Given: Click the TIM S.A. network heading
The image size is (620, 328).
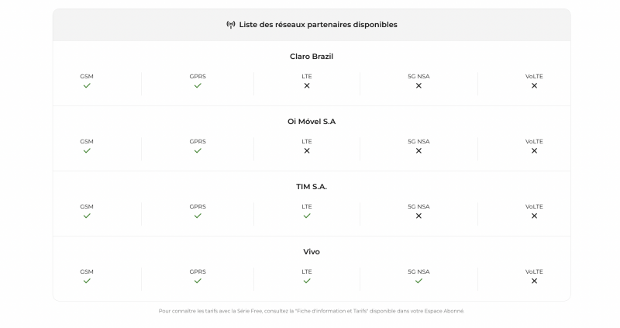Looking at the screenshot, I should click(312, 187).
